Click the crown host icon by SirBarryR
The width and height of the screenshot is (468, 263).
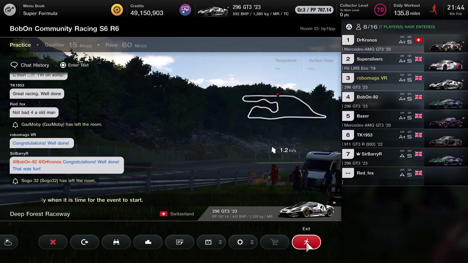[358, 154]
